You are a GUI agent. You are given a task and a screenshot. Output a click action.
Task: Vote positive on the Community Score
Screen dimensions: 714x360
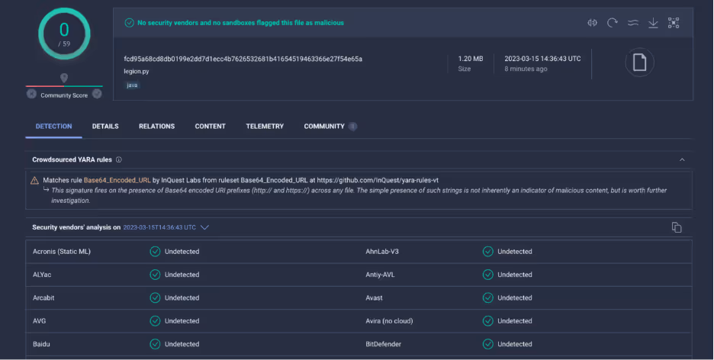click(97, 95)
